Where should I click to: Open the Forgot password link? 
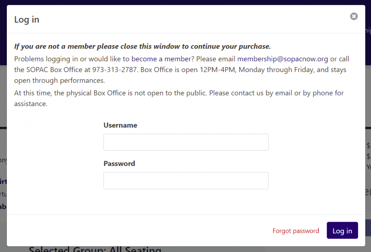pyautogui.click(x=295, y=231)
